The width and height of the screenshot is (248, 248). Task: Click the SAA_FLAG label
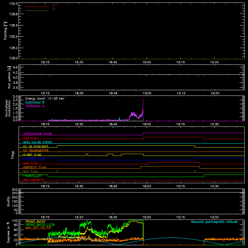[x=30, y=163]
